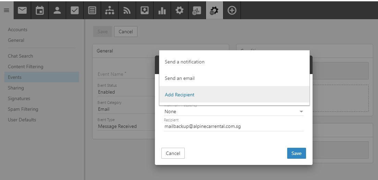This screenshot has width=378, height=180.
Task: Click the plus circle icon
Action: [232, 11]
